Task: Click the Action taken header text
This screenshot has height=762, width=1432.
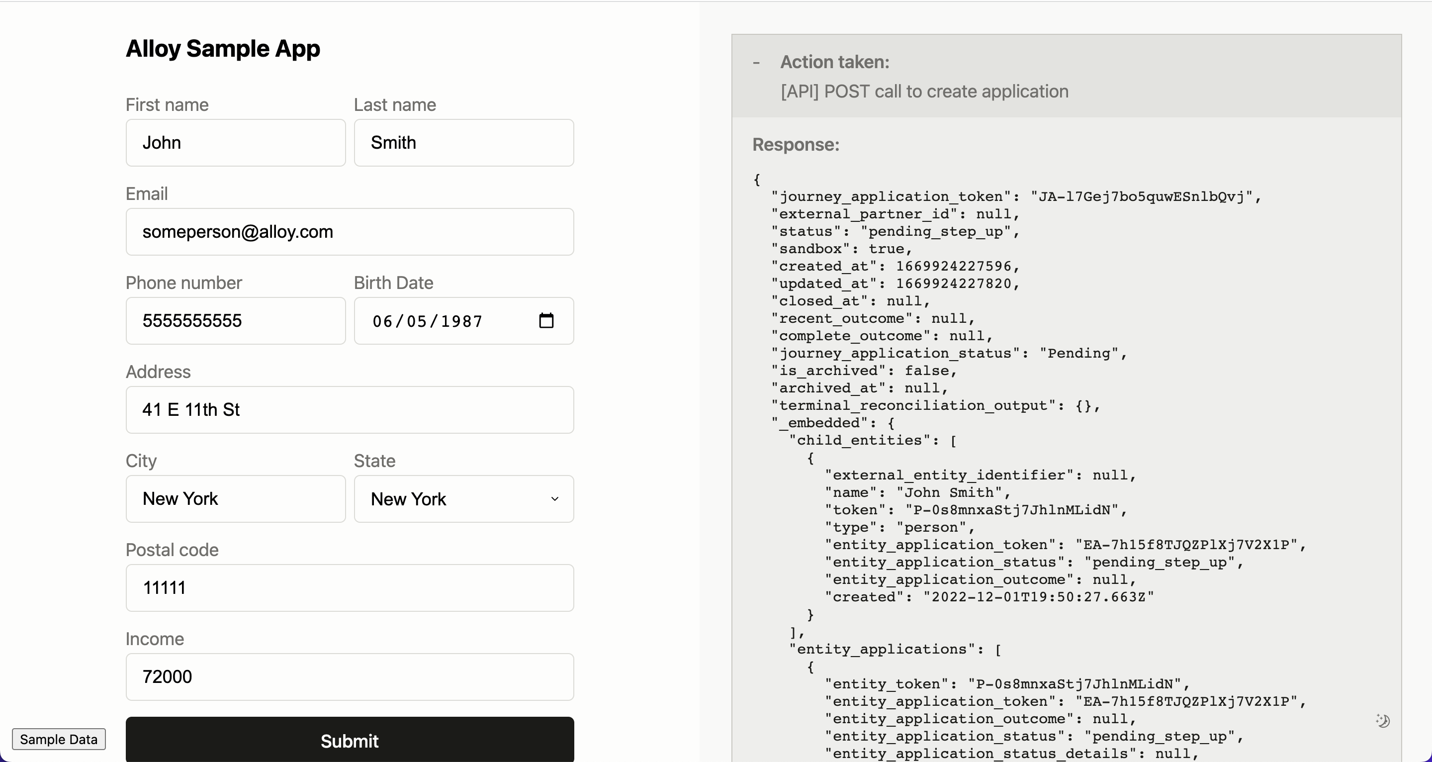Action: [834, 62]
